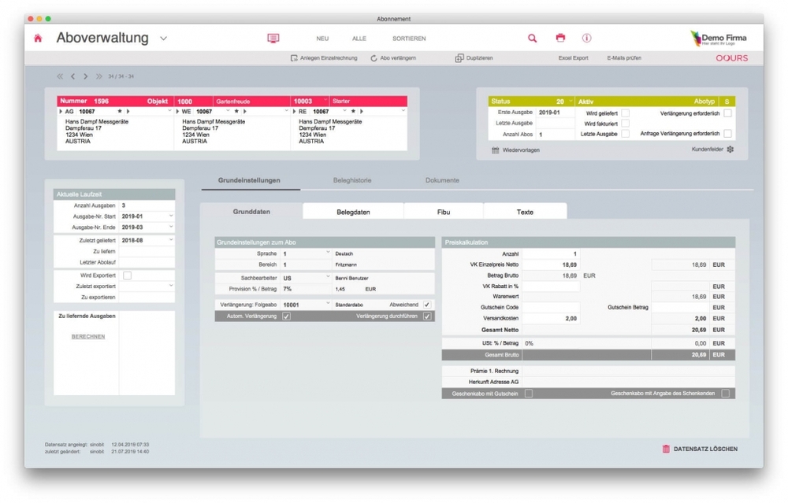This screenshot has height=503, width=788.
Task: Go to previous record arrow
Action: pos(72,76)
